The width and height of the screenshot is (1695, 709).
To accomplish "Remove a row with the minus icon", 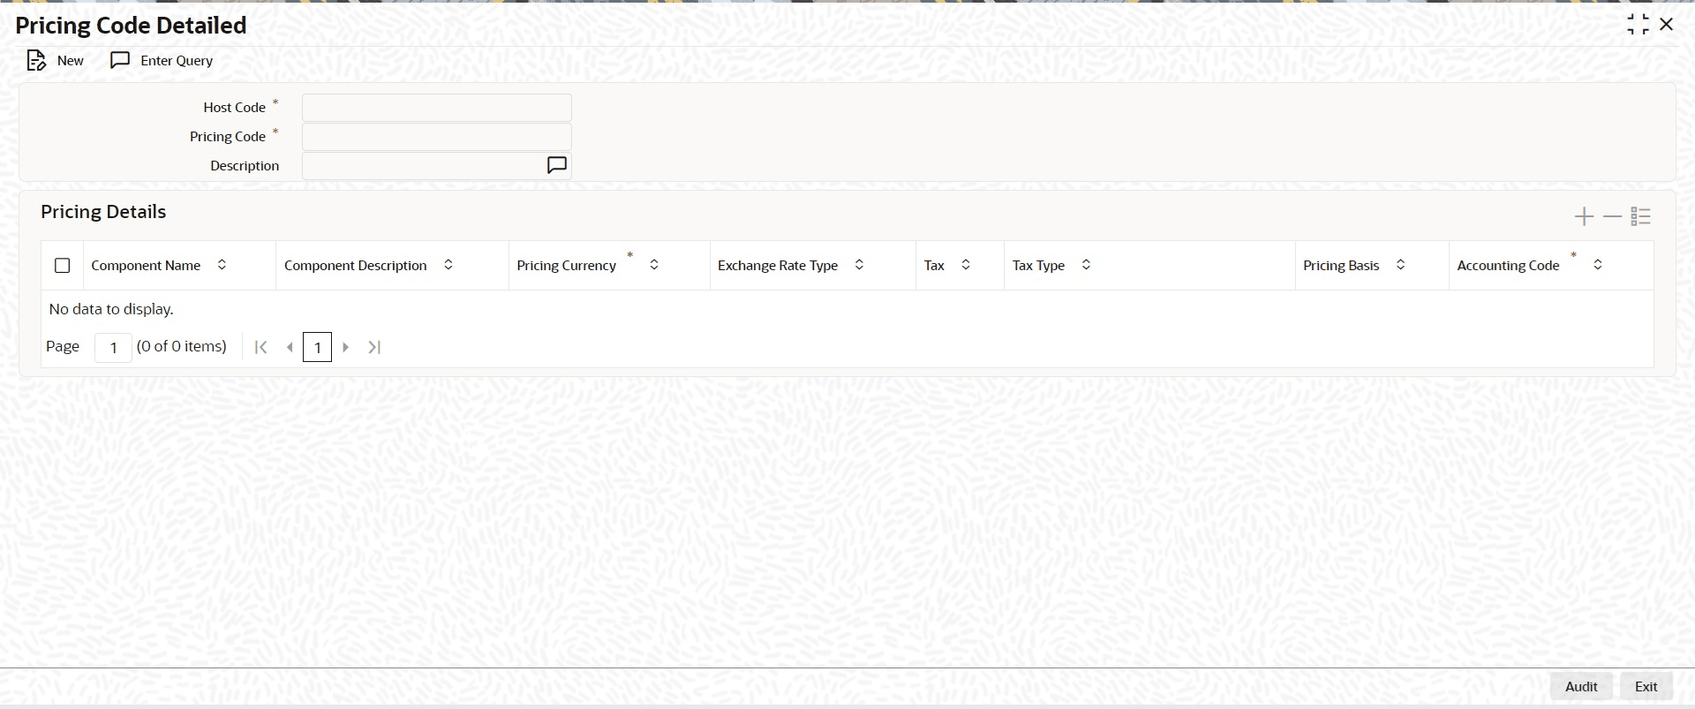I will tap(1613, 216).
